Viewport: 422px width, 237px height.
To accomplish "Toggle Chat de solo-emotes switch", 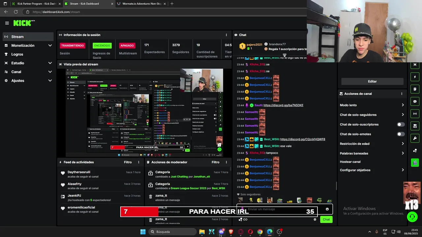I will pyautogui.click(x=401, y=134).
